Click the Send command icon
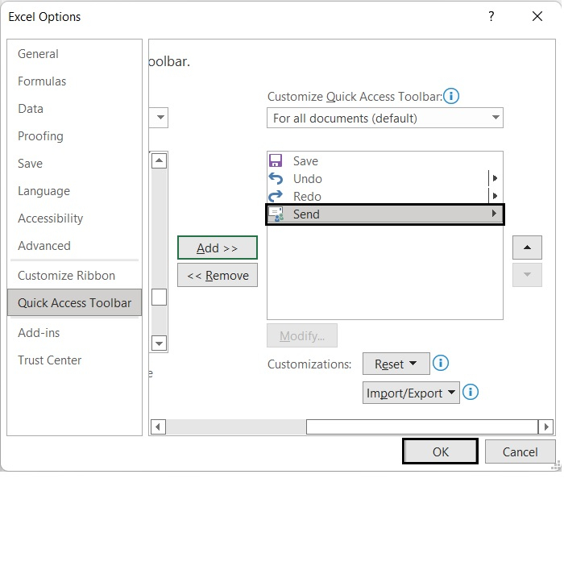This screenshot has height=570, width=564. pyautogui.click(x=276, y=214)
